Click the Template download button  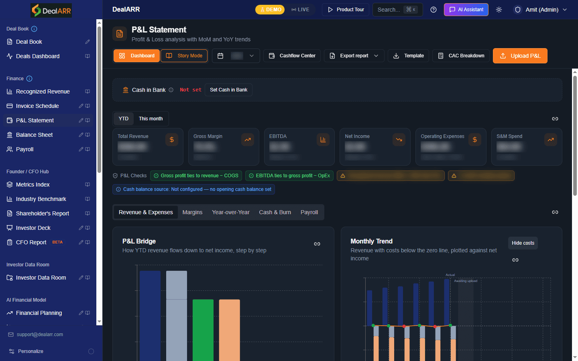[x=408, y=56]
